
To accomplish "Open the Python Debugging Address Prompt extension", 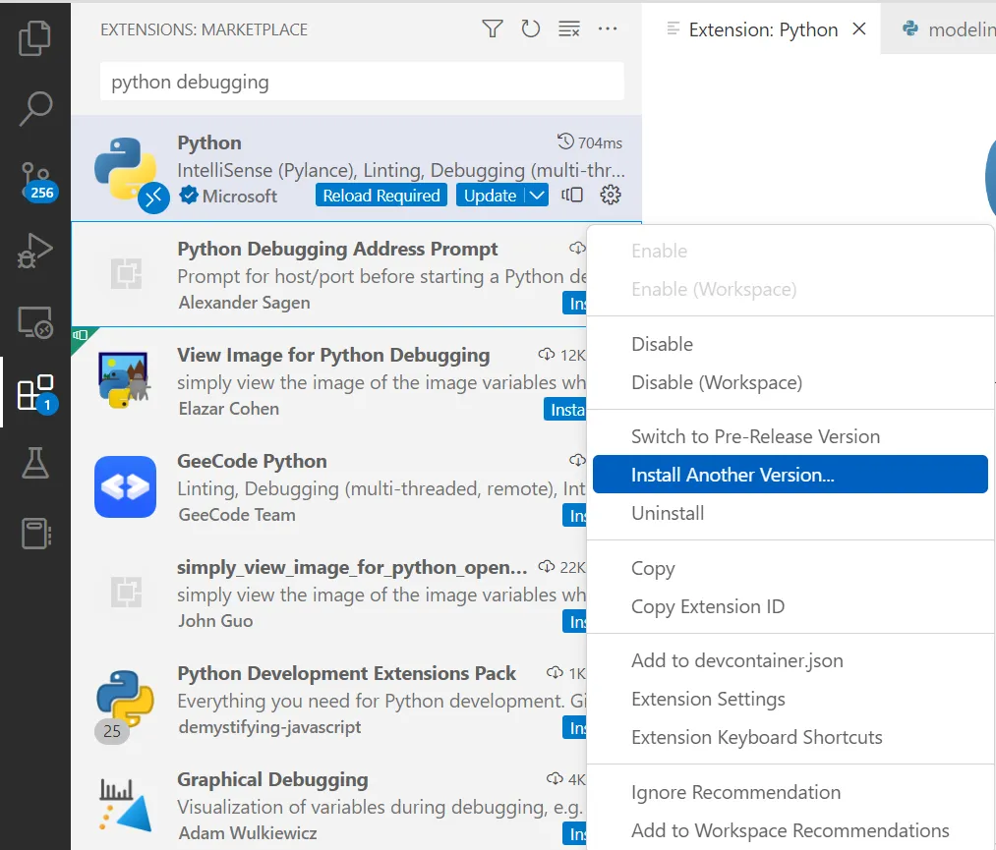I will (328, 275).
